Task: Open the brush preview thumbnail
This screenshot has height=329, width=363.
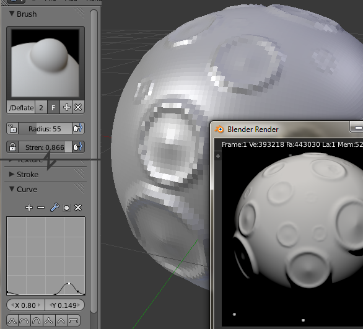Action: pos(45,63)
